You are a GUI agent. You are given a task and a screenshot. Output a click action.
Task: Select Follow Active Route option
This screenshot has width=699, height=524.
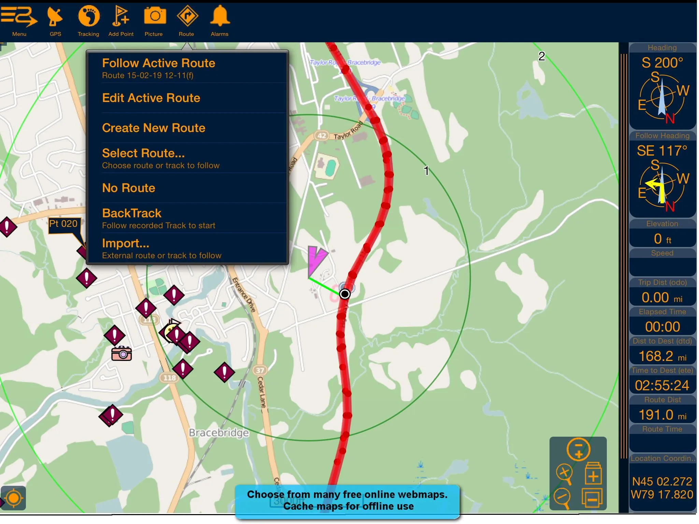tap(158, 63)
